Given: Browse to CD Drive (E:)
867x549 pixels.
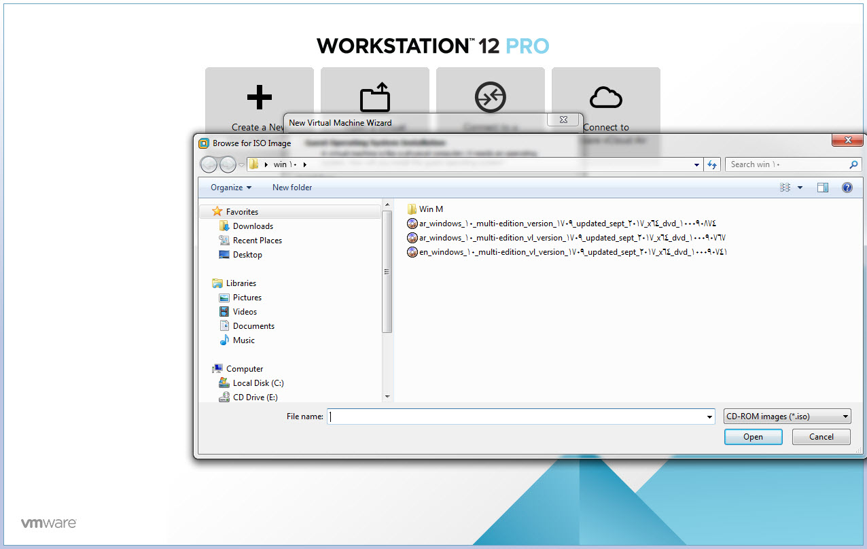Looking at the screenshot, I should point(255,397).
